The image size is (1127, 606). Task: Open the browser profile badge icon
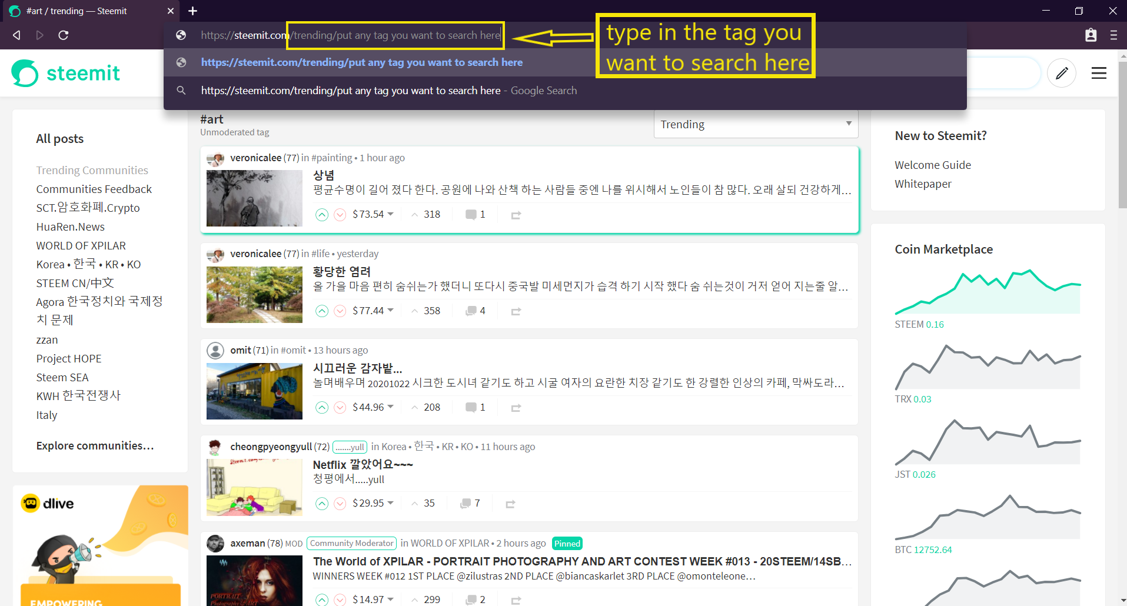point(1091,35)
